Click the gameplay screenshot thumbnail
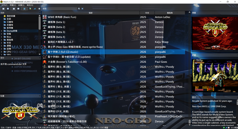The image size is (238, 129). (214, 76)
